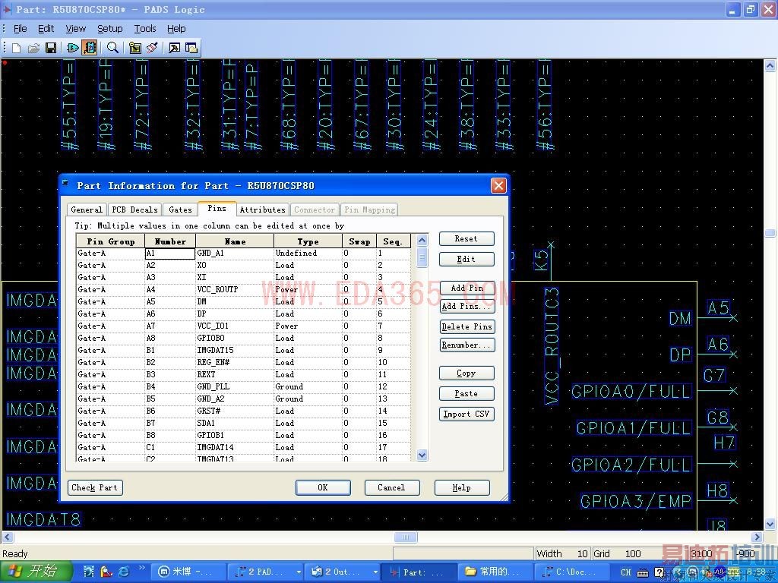Click the Name column header

235,241
